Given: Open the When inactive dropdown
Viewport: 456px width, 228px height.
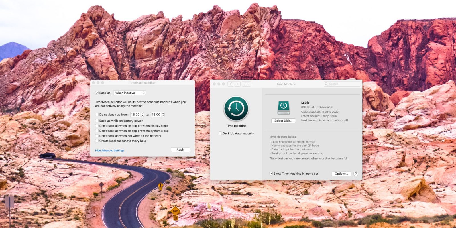Looking at the screenshot, I should point(130,93).
